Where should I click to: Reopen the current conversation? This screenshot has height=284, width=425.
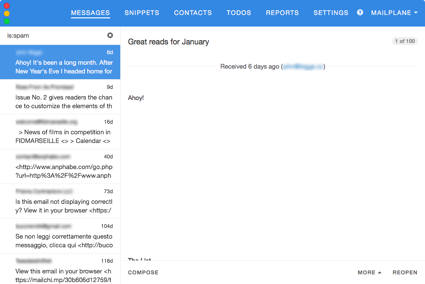(x=405, y=272)
